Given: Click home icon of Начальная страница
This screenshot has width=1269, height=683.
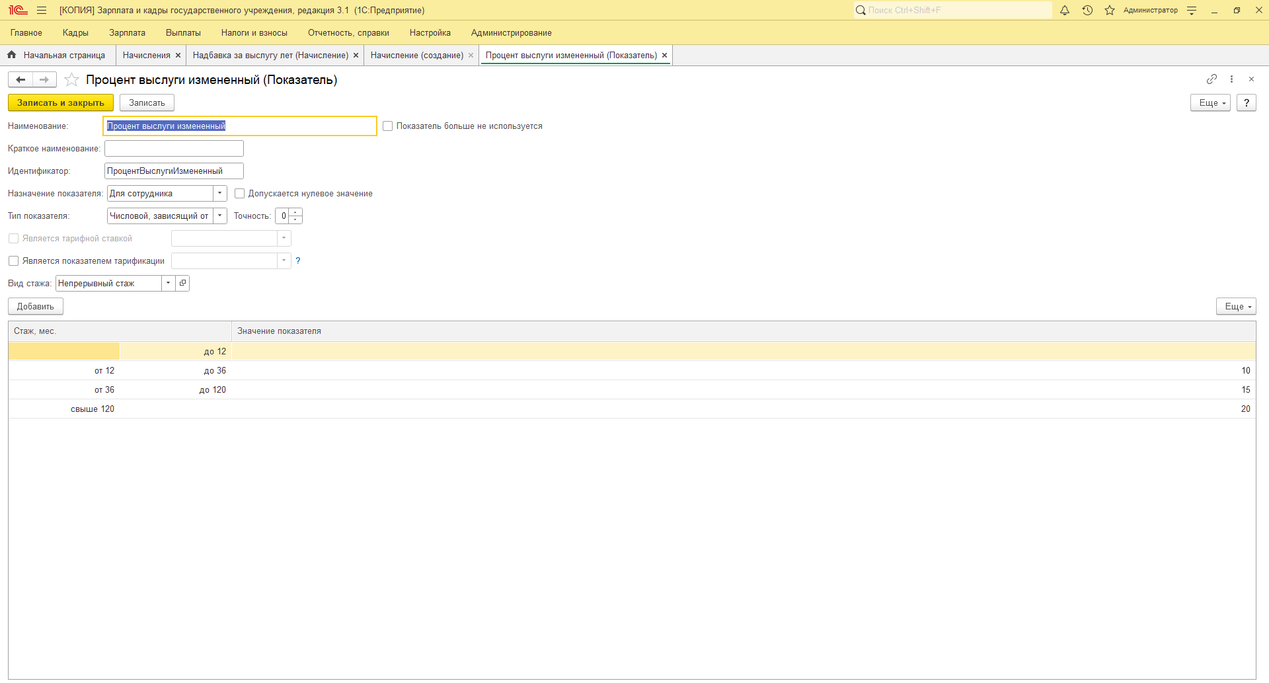Looking at the screenshot, I should click(x=12, y=55).
